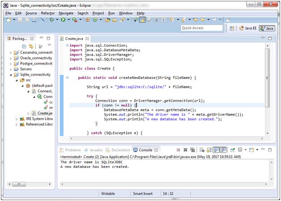281x201 pixels.
Task: Click the Open Console icon
Action: [x=251, y=150]
